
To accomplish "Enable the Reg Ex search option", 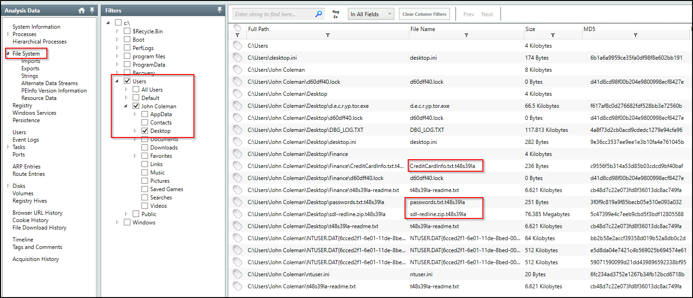I will (335, 13).
